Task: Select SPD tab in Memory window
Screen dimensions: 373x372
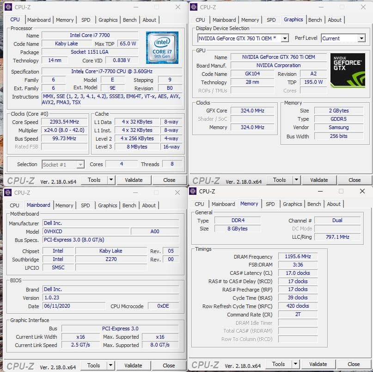Action: (270, 204)
